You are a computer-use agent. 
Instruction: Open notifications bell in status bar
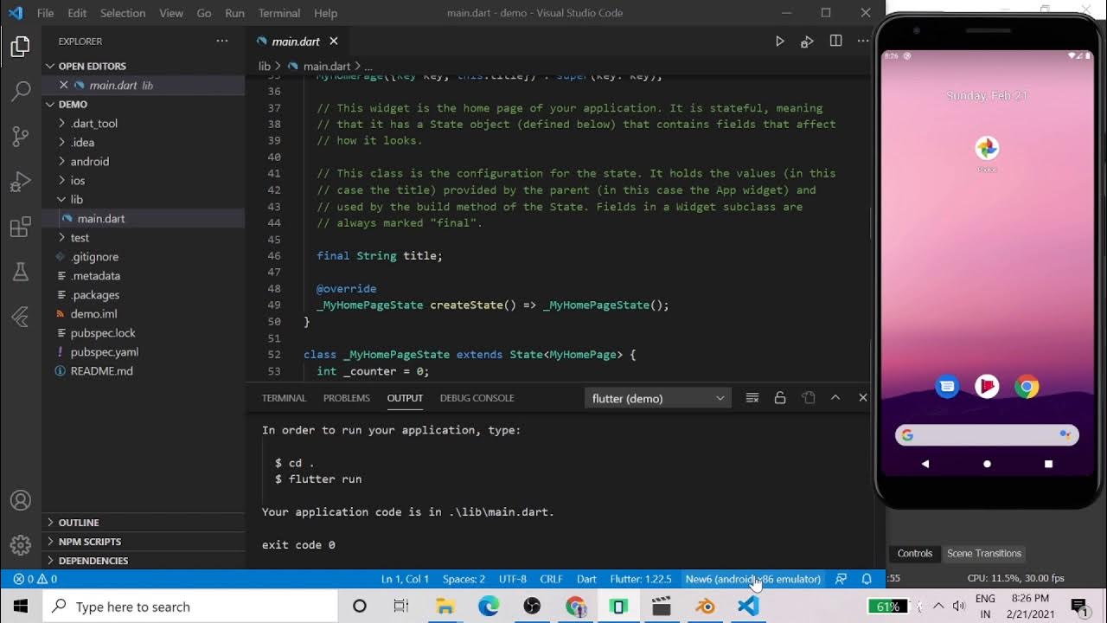867,579
